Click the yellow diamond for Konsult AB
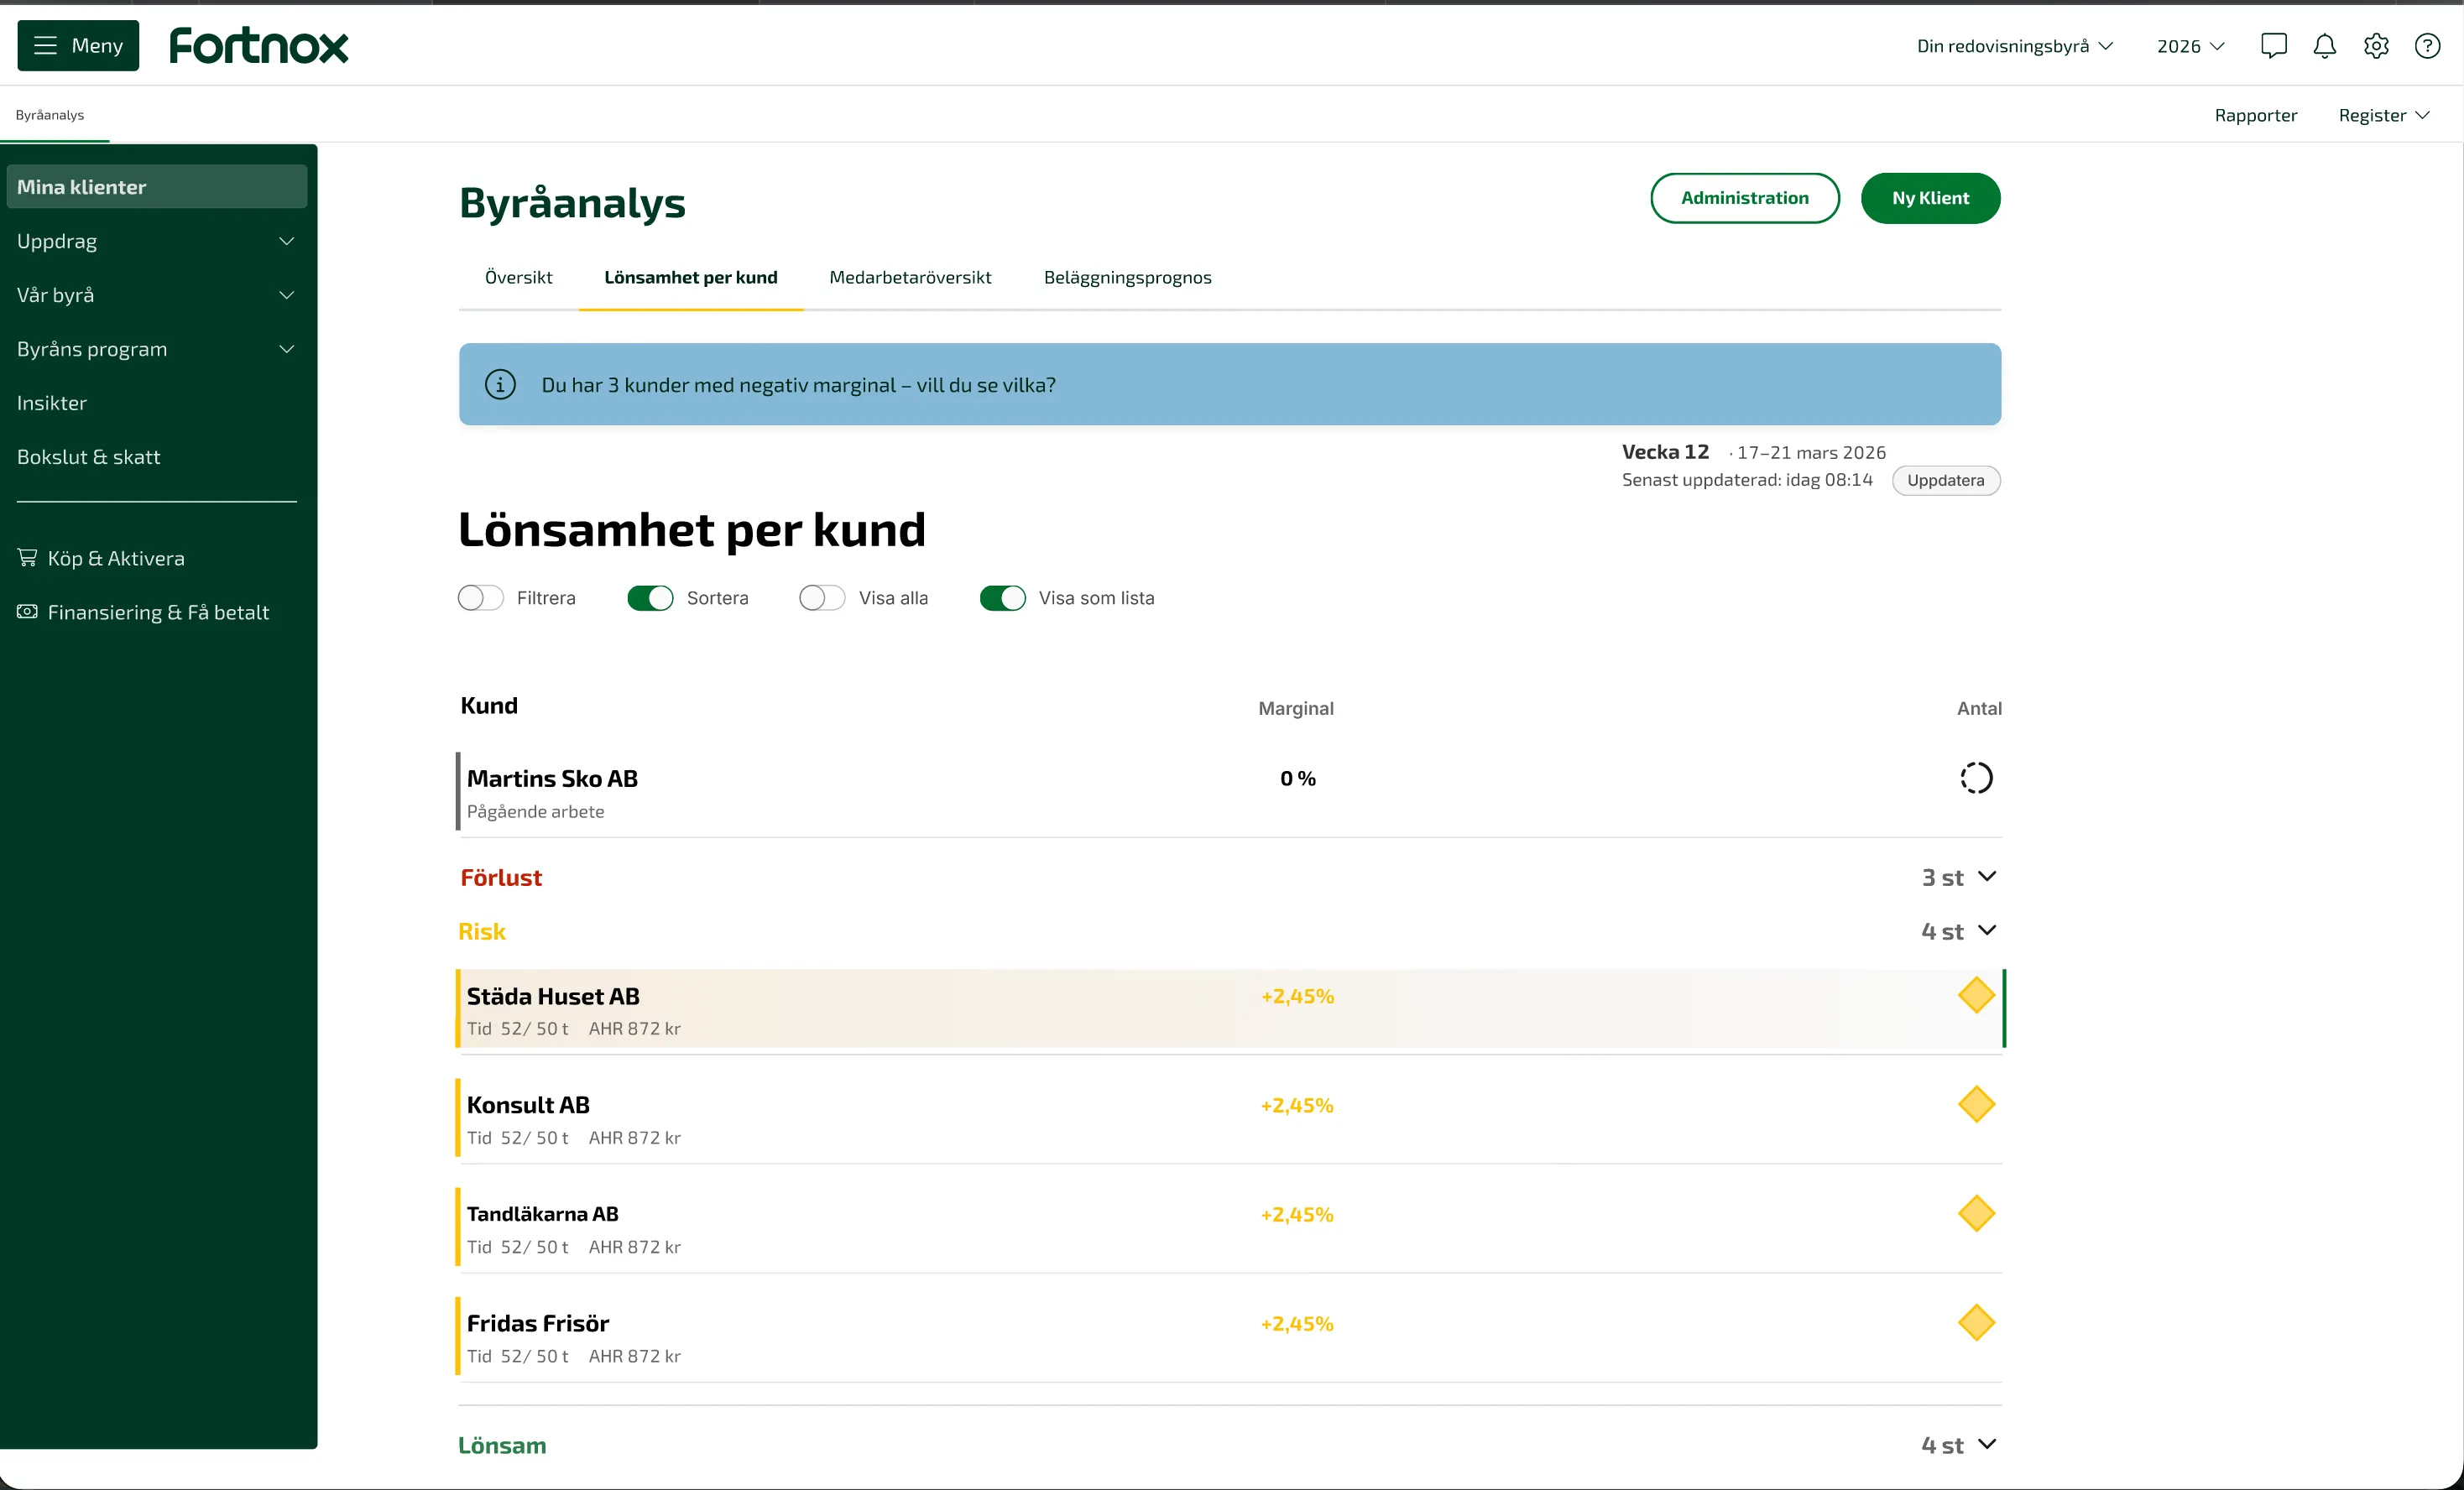 click(1976, 1104)
